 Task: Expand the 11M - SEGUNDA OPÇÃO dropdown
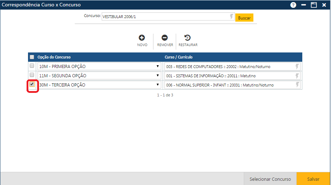point(157,75)
